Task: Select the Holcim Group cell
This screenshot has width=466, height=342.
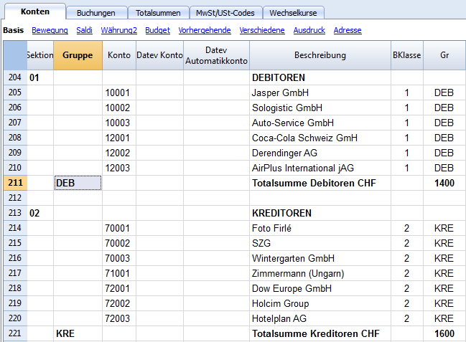Action: tap(320, 303)
